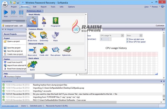Click the application logo button
The image size is (167, 109).
click(x=5, y=4)
